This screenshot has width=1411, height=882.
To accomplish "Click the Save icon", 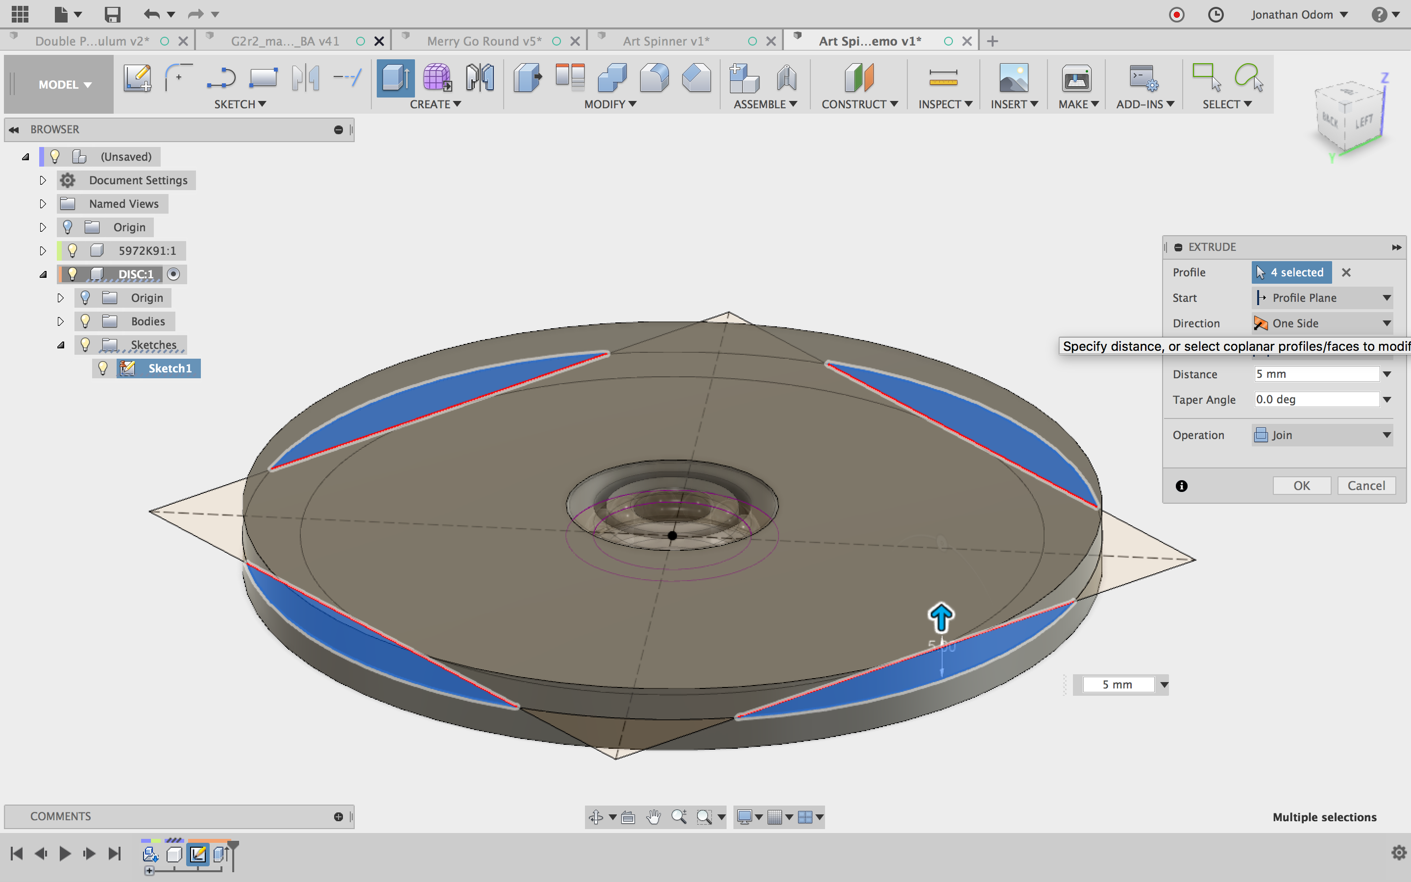I will [112, 15].
